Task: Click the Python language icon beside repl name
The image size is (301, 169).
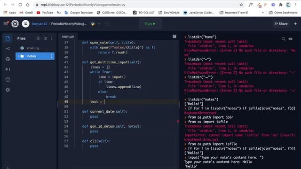Action: click(x=93, y=24)
